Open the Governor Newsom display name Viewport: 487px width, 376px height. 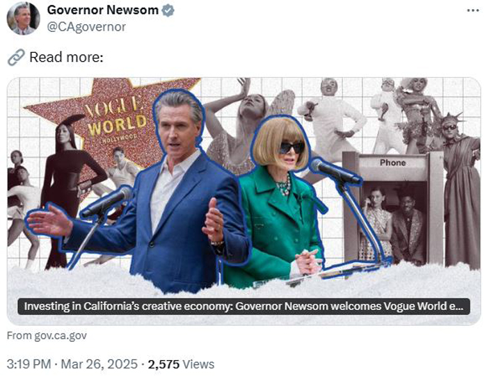103,10
